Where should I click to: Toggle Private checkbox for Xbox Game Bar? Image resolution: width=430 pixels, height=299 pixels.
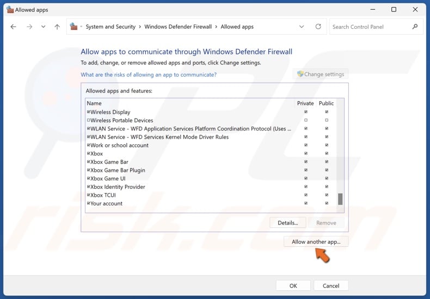(x=306, y=161)
